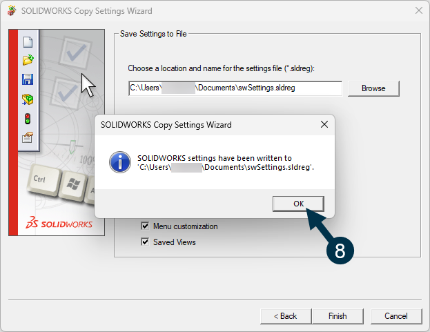Toggle the Menu customization checkbox
The image size is (430, 332).
pyautogui.click(x=145, y=226)
